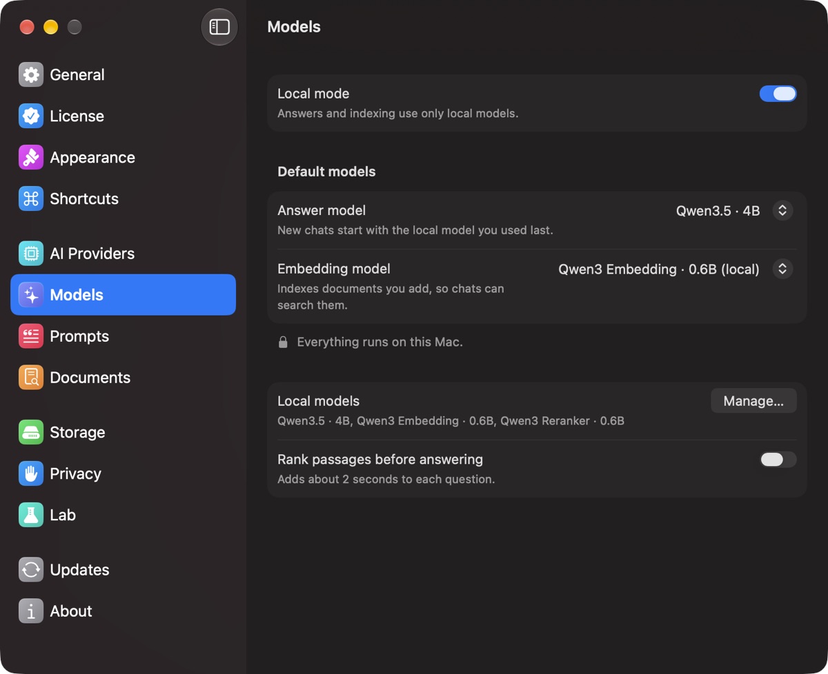Click the AI Providers chip icon
828x674 pixels.
click(x=31, y=254)
